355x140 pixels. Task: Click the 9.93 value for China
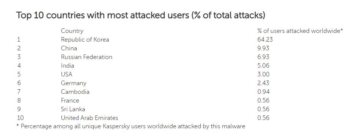[263, 48]
